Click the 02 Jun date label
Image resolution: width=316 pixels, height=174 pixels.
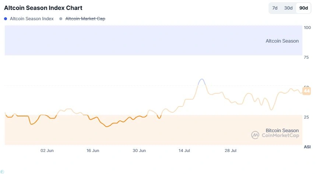point(47,151)
